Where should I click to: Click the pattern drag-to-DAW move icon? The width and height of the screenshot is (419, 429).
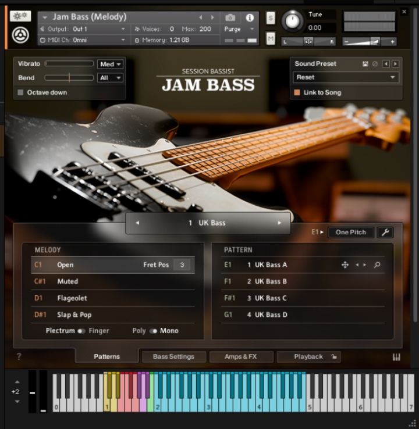[x=345, y=265]
